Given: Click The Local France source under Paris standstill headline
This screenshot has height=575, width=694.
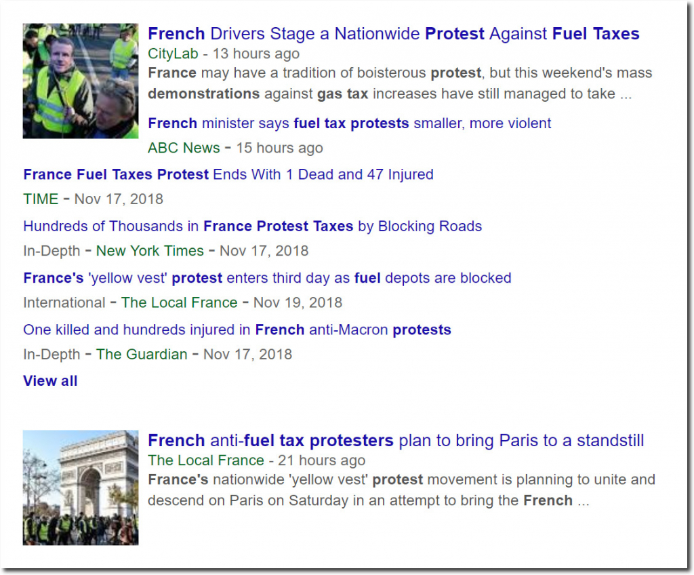Looking at the screenshot, I should tap(206, 460).
